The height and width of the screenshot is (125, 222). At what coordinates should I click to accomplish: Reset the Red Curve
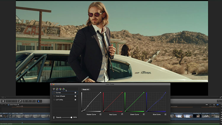122,114
